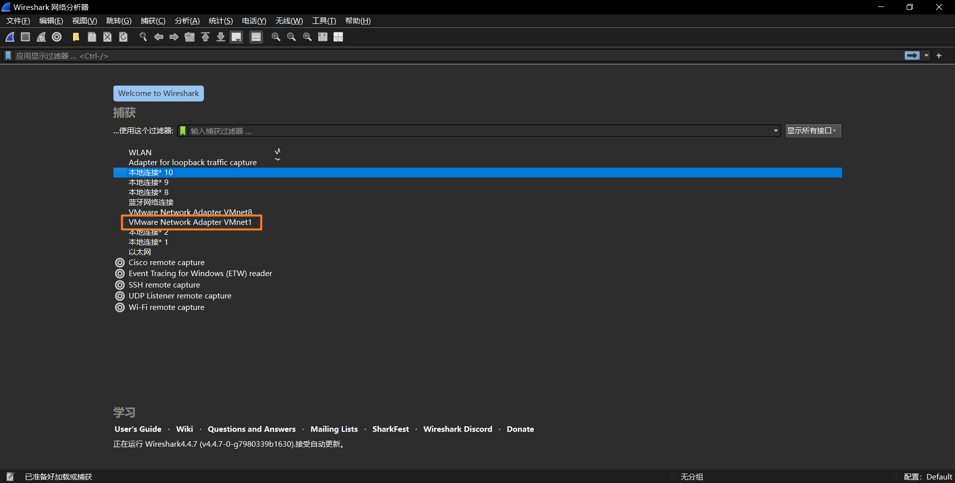Click the display filter input field

[458, 56]
